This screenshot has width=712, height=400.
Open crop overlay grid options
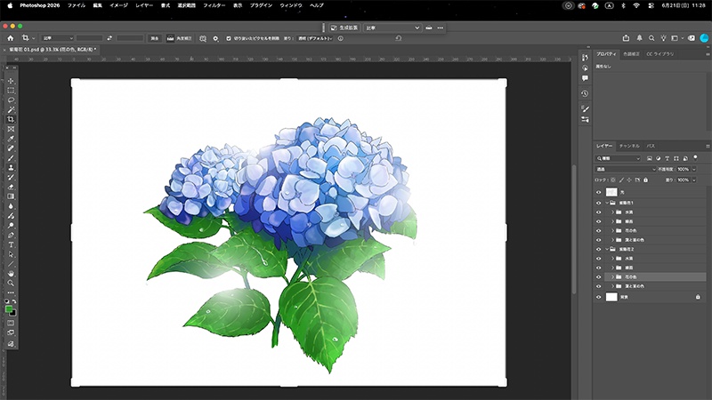click(x=203, y=38)
